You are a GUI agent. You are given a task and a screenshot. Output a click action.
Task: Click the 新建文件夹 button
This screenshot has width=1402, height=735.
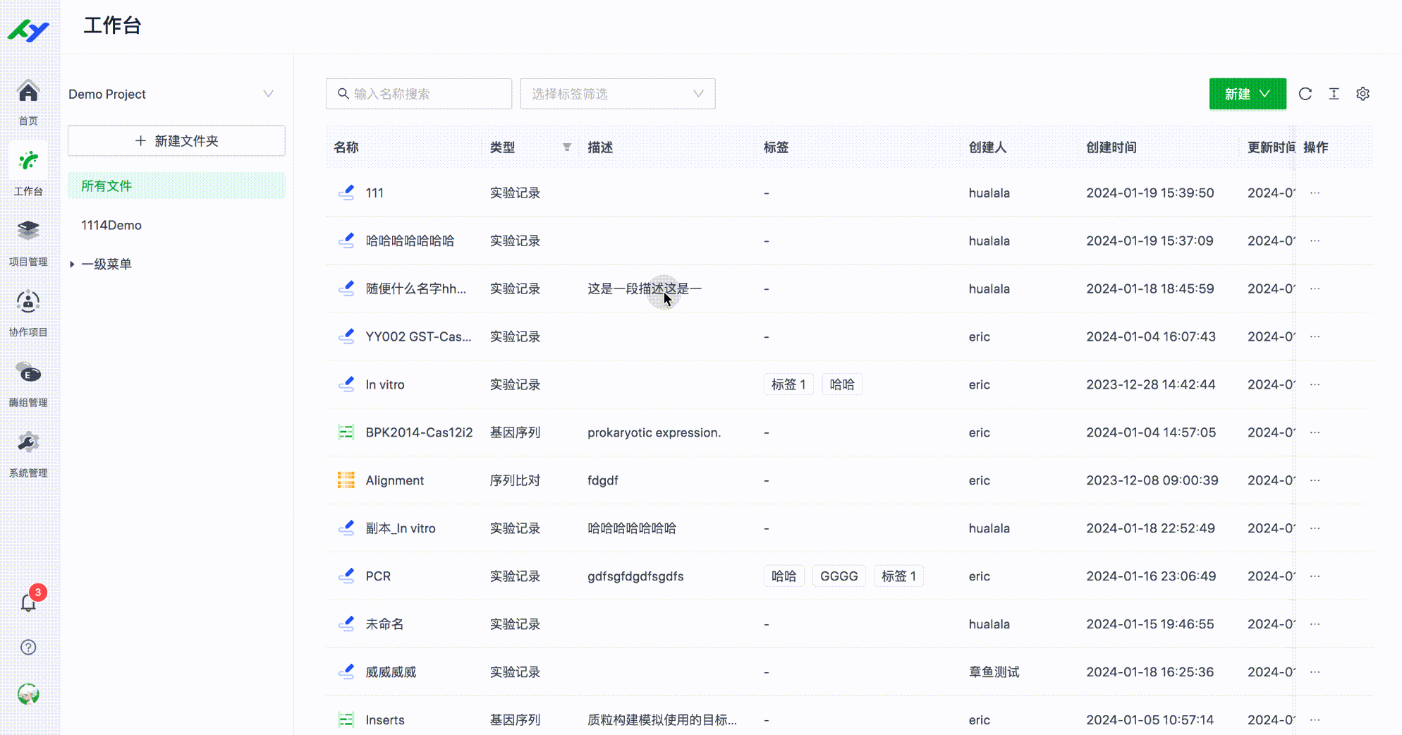176,140
